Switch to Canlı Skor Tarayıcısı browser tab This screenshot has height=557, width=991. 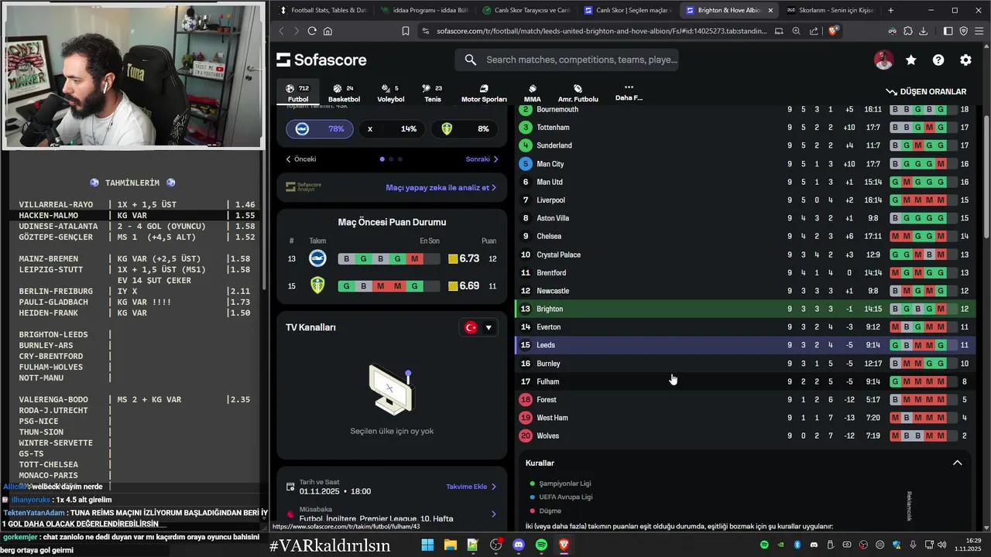point(526,10)
